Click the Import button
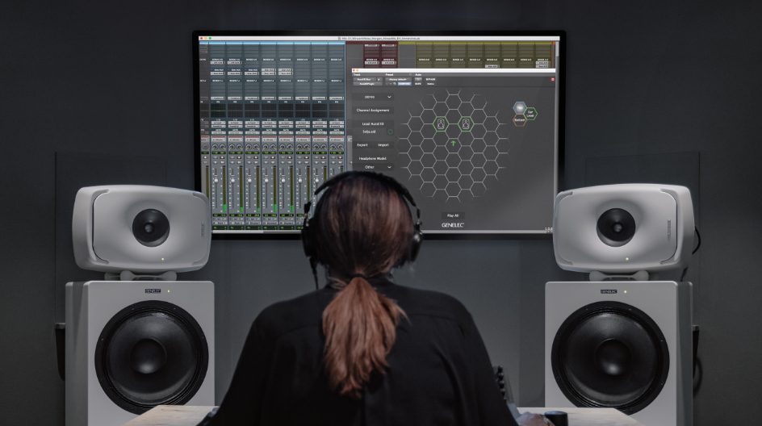The image size is (762, 426). point(383,145)
